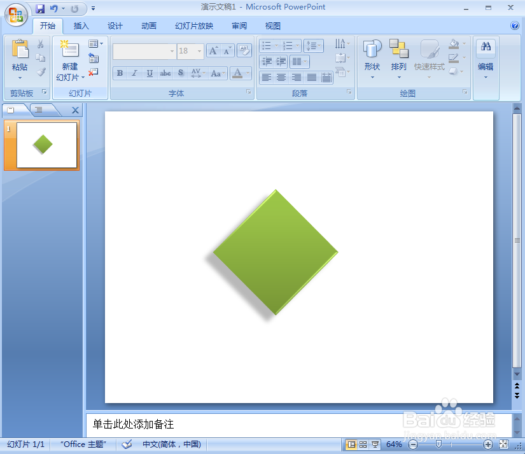Screen dimensions: 525x454
Task: Undo the last action
Action: point(53,9)
